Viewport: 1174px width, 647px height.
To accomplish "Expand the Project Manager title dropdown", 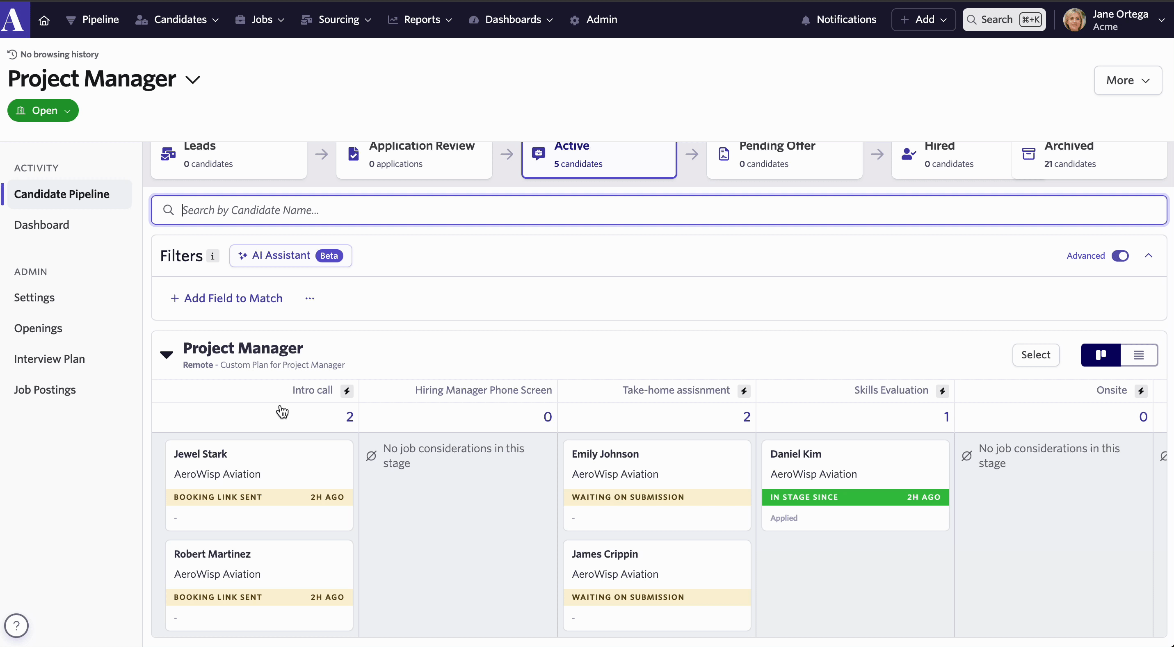I will (x=193, y=80).
